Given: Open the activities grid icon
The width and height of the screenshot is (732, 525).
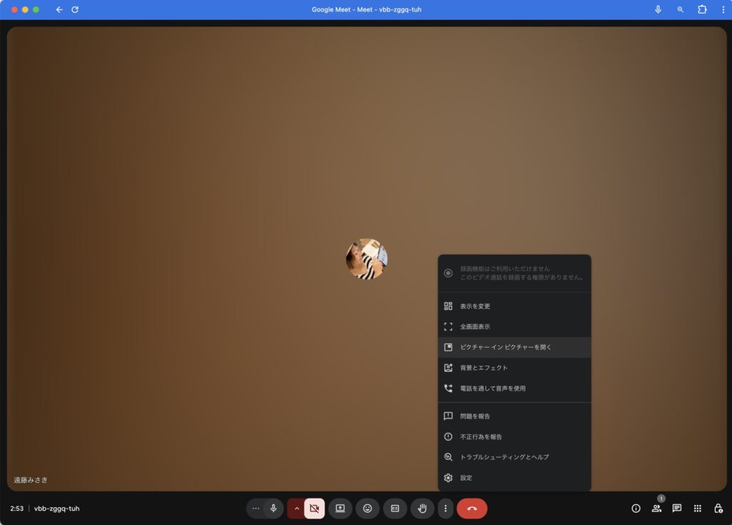Looking at the screenshot, I should [x=698, y=509].
